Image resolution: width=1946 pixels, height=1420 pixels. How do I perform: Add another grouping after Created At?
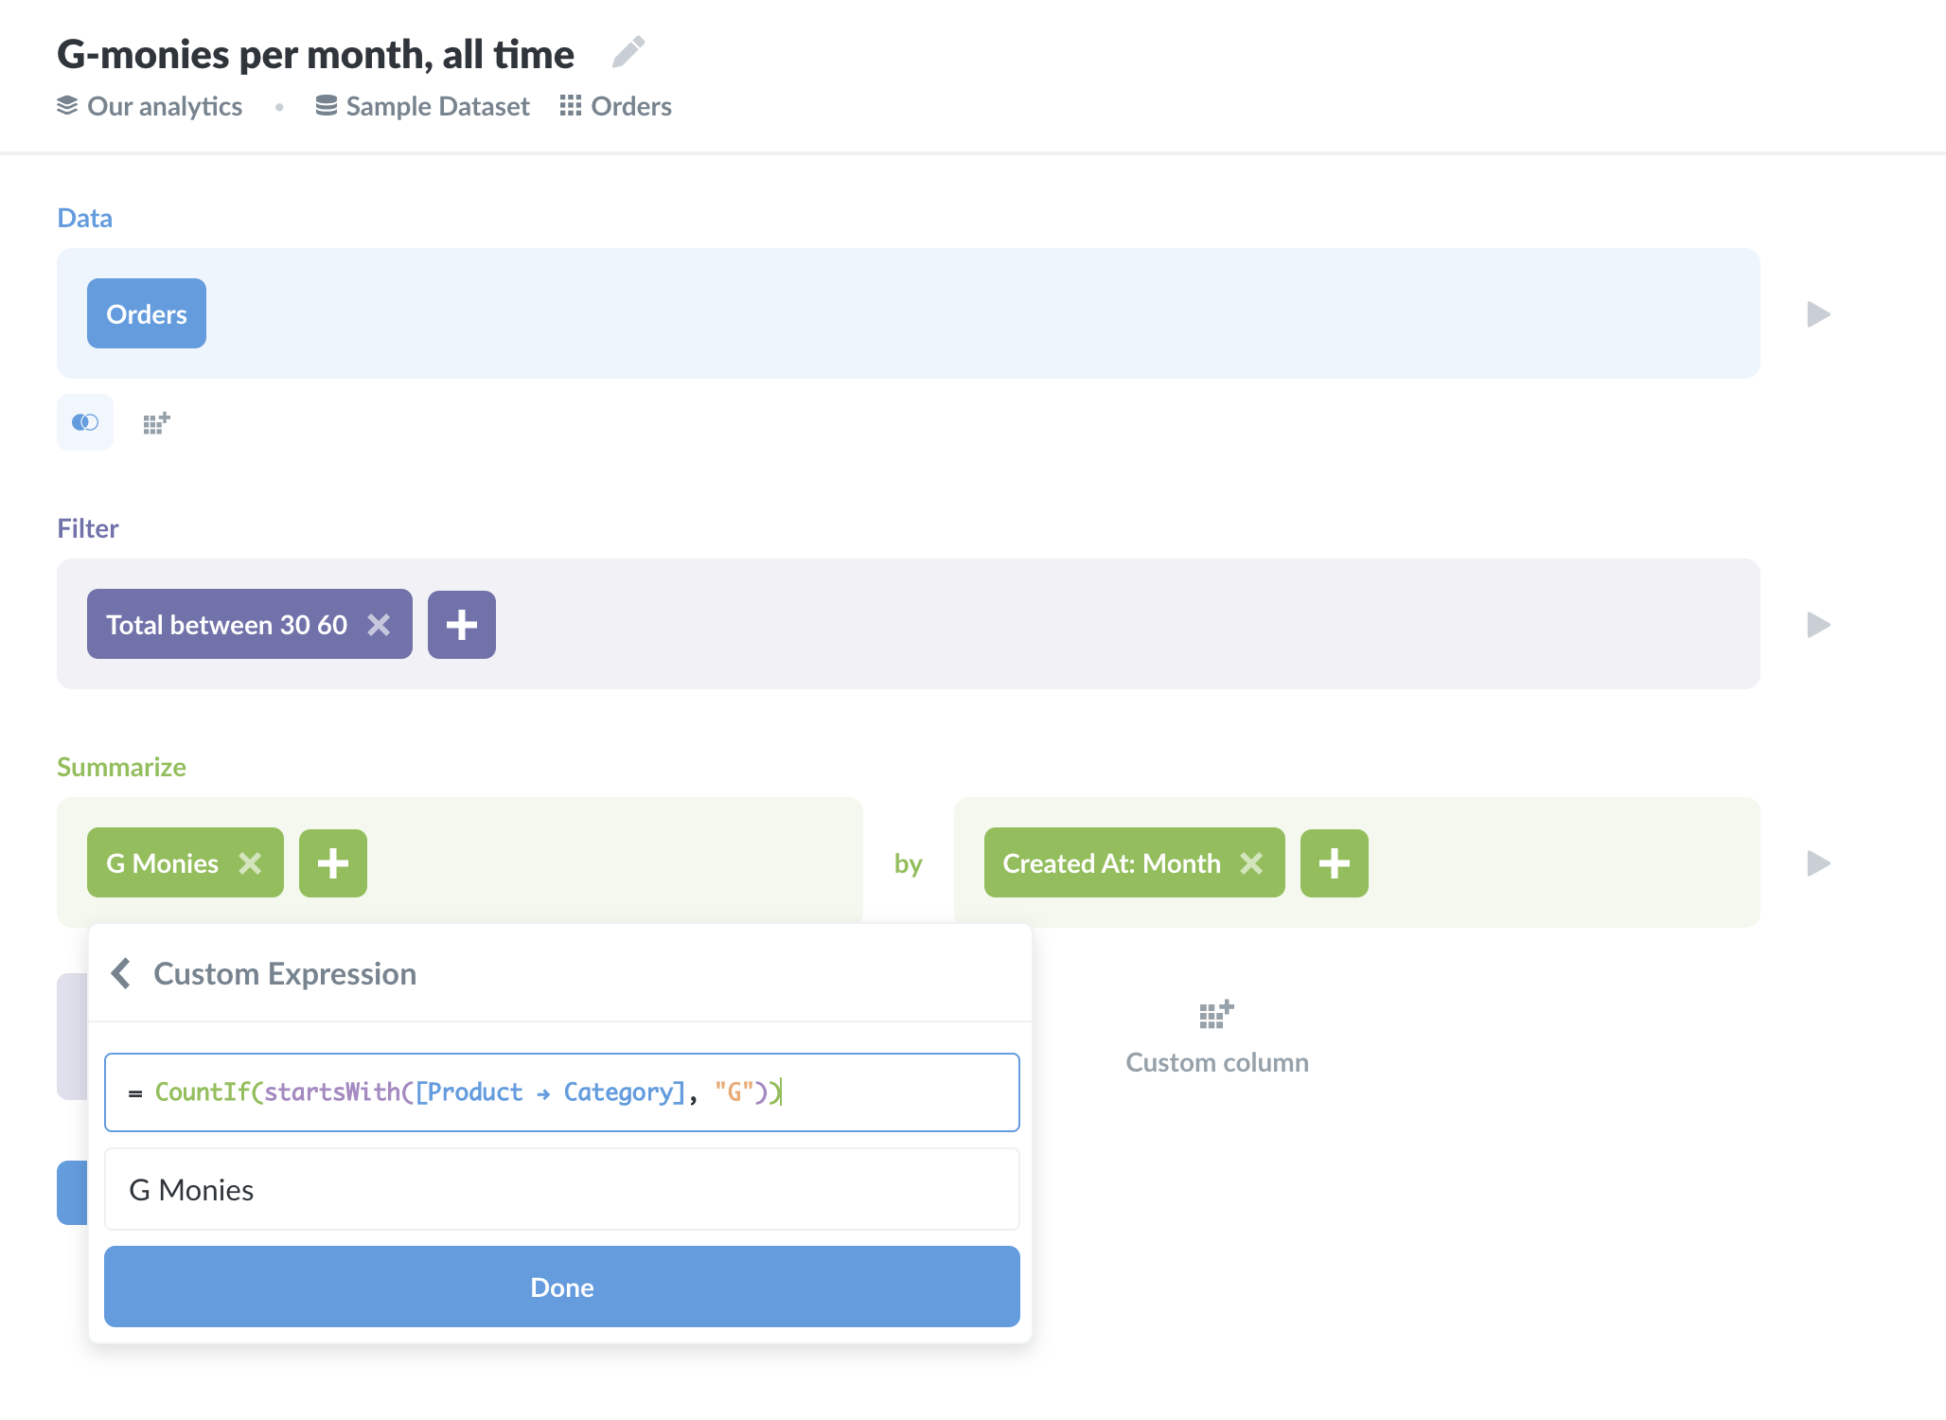[1334, 863]
